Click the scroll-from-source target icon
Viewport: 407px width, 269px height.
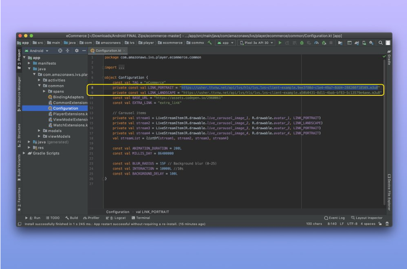coord(60,50)
